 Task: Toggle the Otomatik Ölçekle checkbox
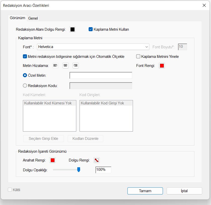tap(25, 56)
